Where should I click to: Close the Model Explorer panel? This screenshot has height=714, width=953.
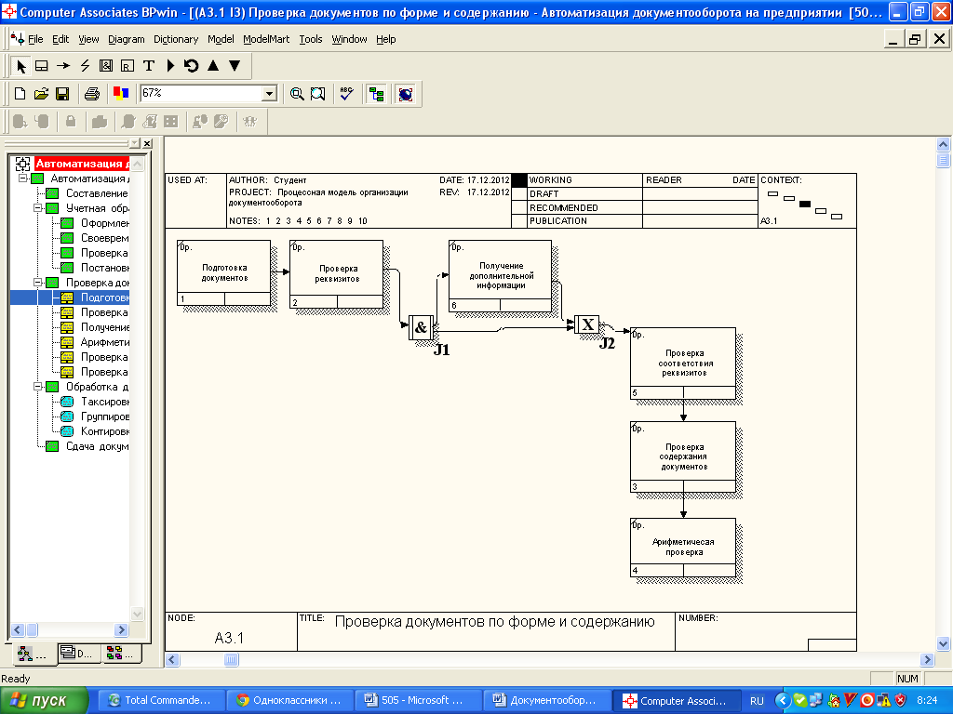click(x=147, y=143)
